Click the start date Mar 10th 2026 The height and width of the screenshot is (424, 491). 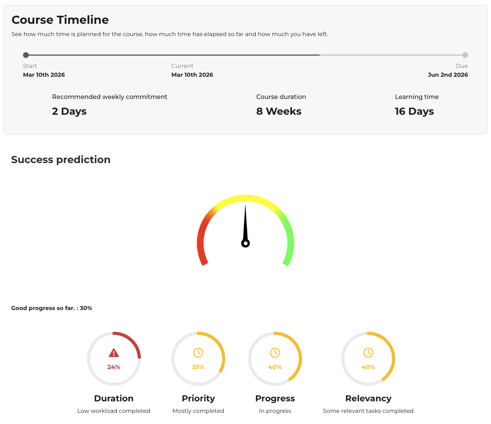pos(44,74)
